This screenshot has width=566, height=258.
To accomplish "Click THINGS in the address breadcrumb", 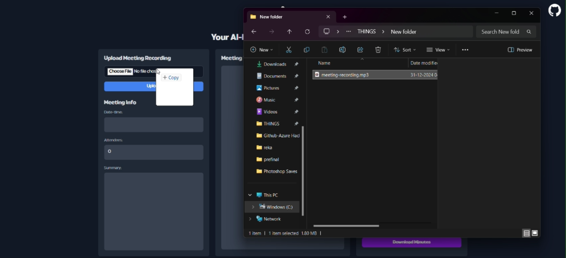I will point(367,32).
